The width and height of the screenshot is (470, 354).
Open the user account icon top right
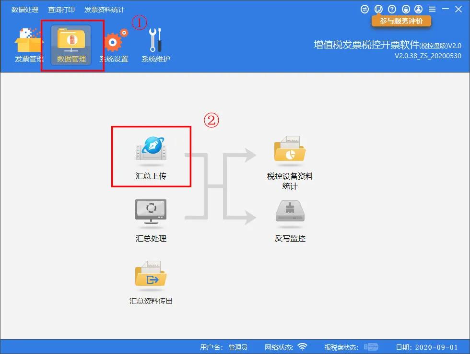pos(419,9)
